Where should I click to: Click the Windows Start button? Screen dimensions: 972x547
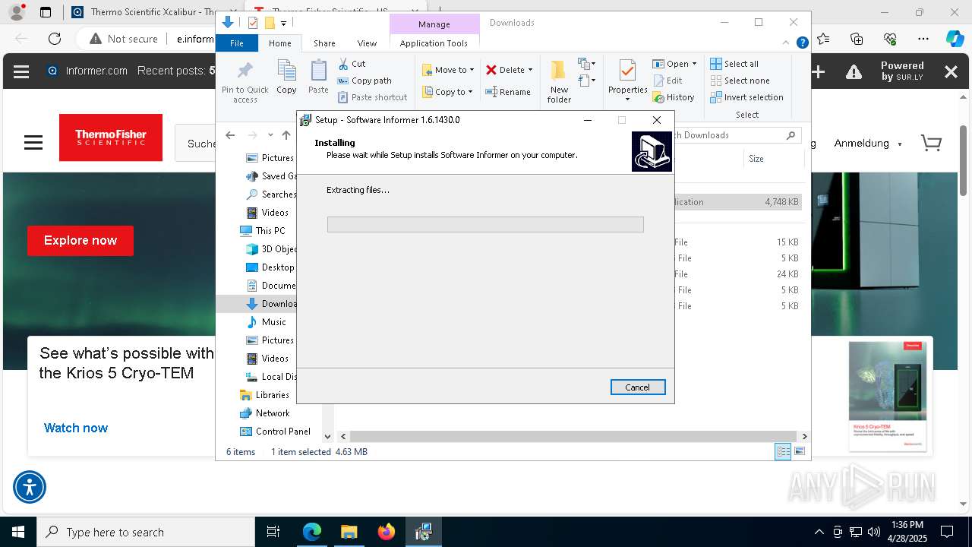[18, 532]
